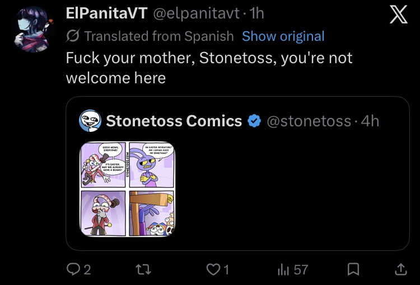Open the 1h post timestamp
The width and height of the screenshot is (420, 285).
[256, 15]
